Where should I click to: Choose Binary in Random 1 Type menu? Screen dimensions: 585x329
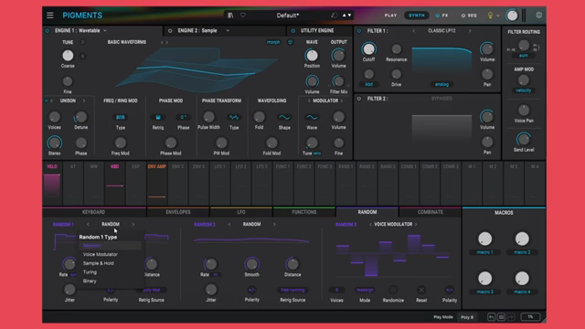[90, 281]
